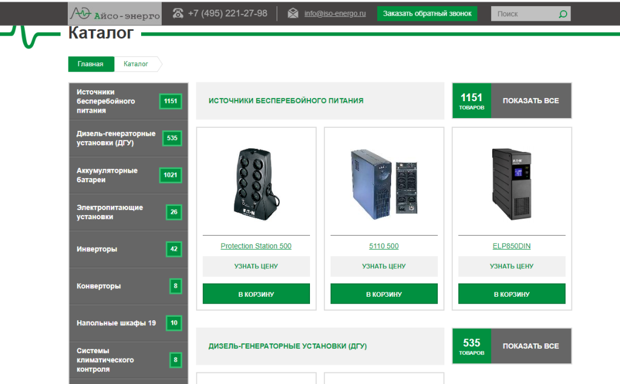Image resolution: width=620 pixels, height=384 pixels.
Task: Open Инверторы sidebar category
Action: (x=128, y=249)
